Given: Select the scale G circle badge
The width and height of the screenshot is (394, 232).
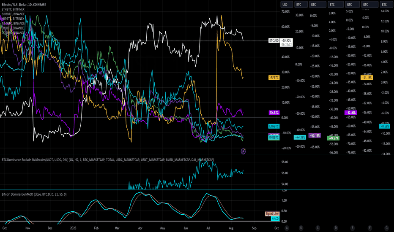Looking at the screenshot, I should 386,228.
